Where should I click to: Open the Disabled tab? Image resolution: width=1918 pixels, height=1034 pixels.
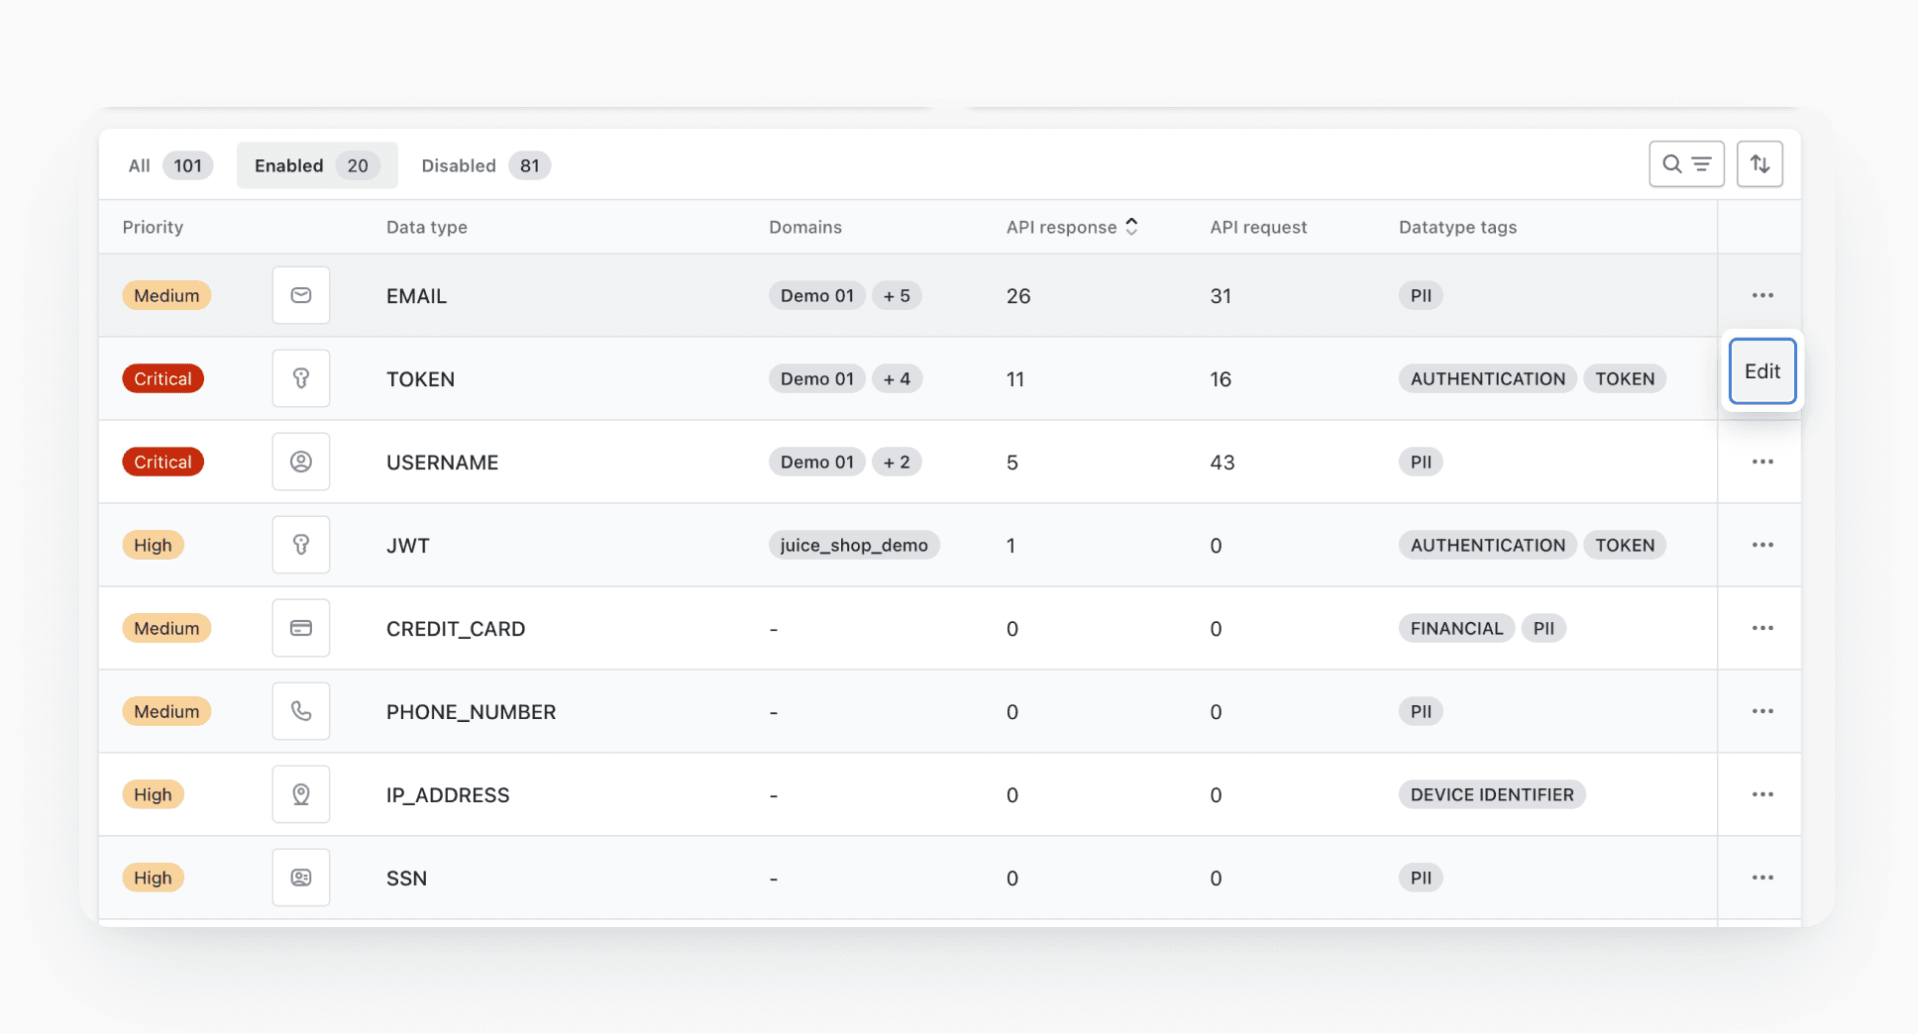482,165
